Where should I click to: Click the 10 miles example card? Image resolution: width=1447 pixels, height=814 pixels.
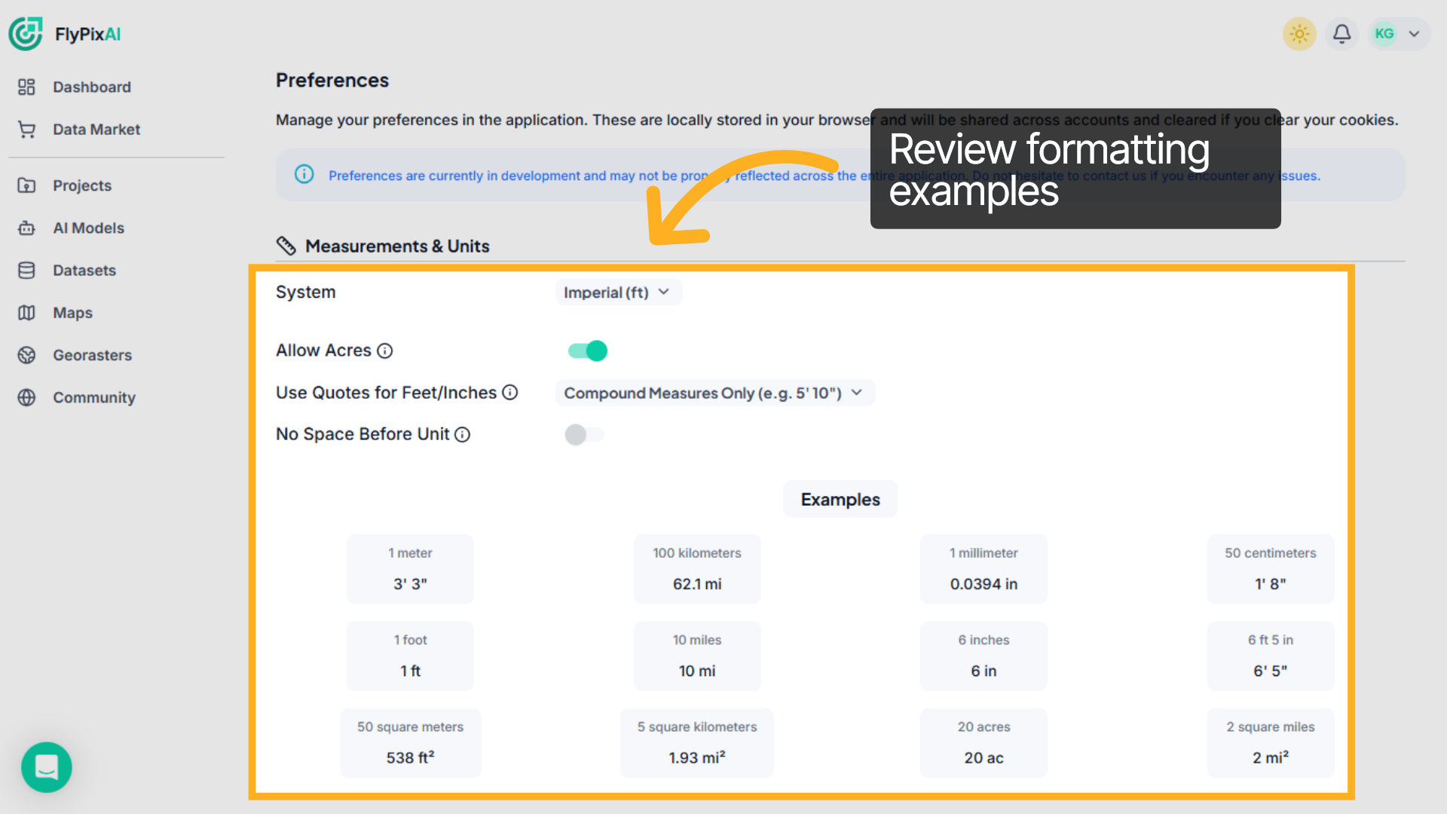[697, 656]
